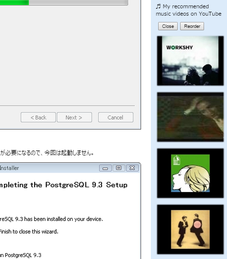The image size is (227, 259).
Task: Close the PostgreSQL Installer window
Action: tap(132, 168)
